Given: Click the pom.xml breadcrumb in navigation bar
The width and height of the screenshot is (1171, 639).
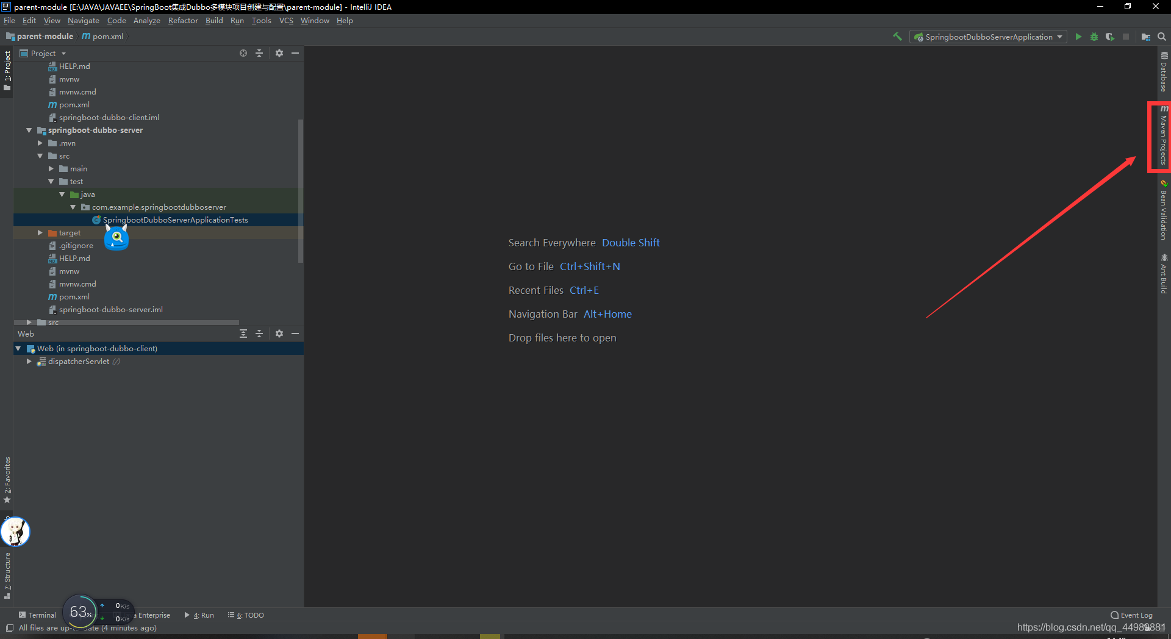Looking at the screenshot, I should pyautogui.click(x=103, y=36).
